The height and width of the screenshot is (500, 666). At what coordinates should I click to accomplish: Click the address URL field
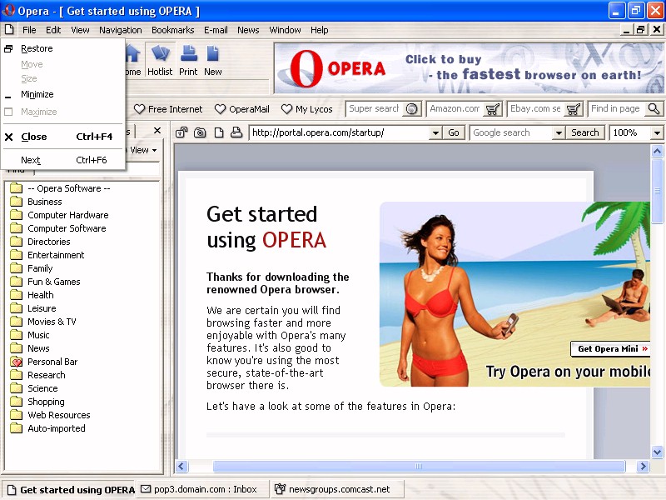coord(340,132)
